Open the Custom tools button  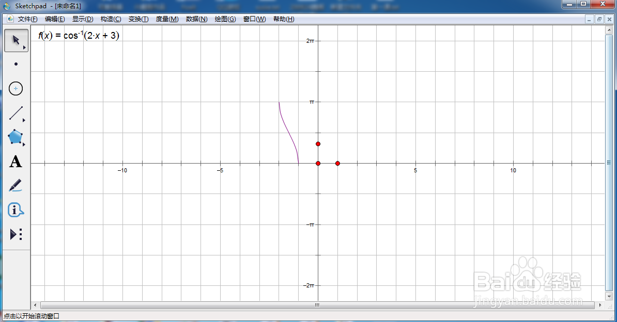pyautogui.click(x=16, y=234)
